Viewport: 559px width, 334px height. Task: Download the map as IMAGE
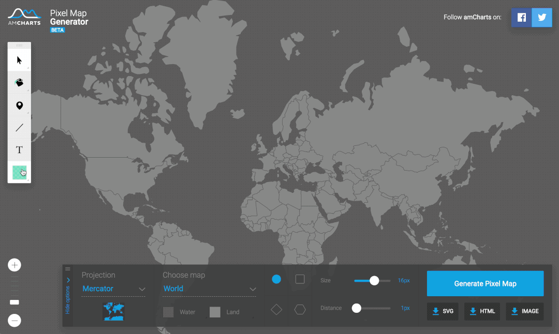525,311
